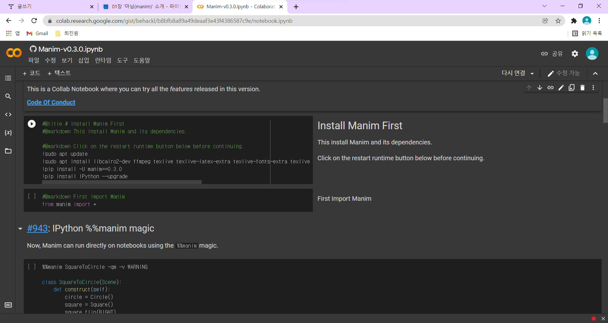Click the notebook vertical scrollbar thumb
Image resolution: width=608 pixels, height=323 pixels.
click(x=605, y=111)
